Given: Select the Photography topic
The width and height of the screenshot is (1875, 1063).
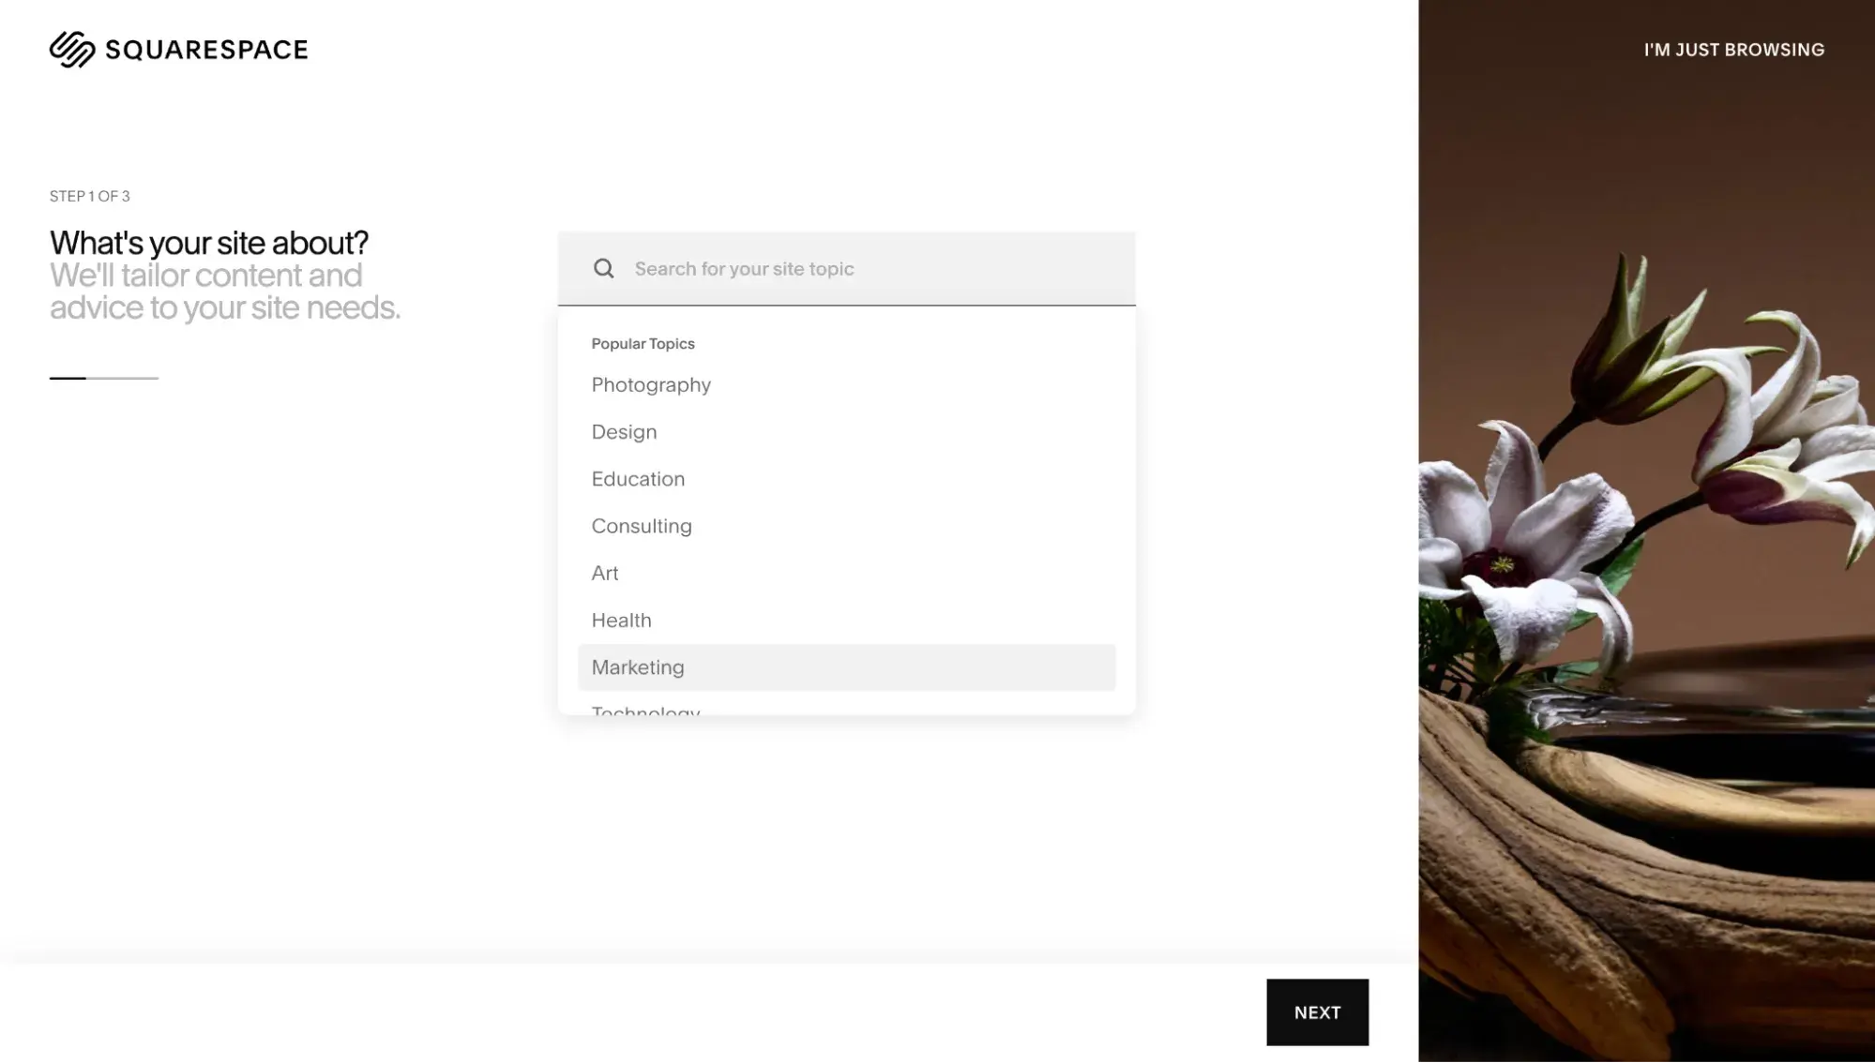Looking at the screenshot, I should (651, 384).
